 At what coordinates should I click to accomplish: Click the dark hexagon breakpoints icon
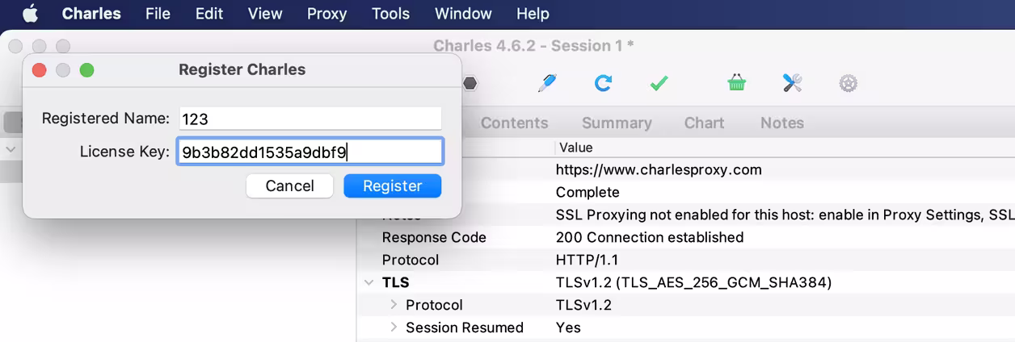pos(470,83)
